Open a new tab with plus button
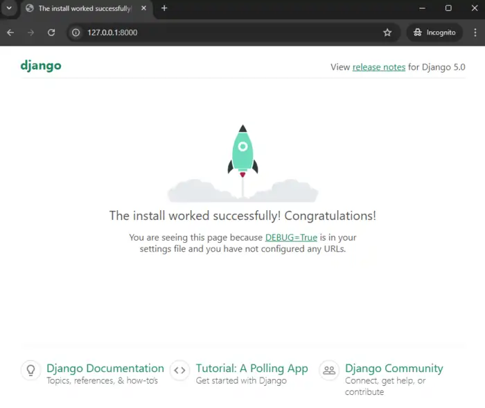This screenshot has width=485, height=408. point(164,8)
